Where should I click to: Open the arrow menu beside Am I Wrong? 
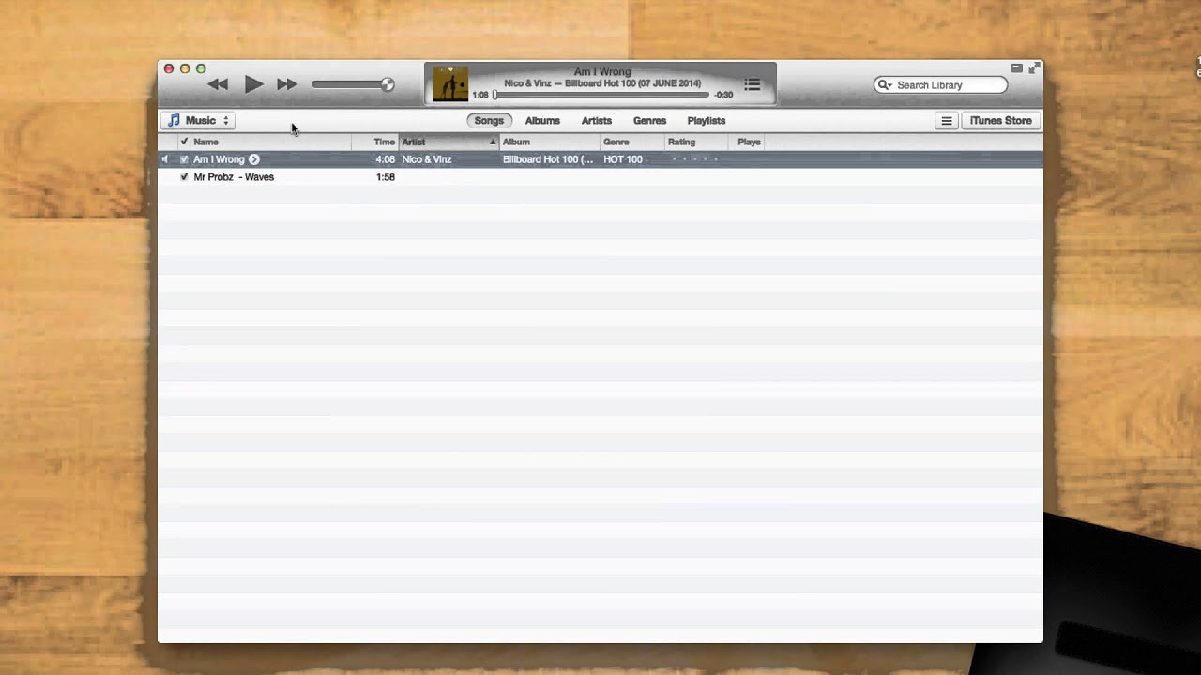tap(254, 159)
